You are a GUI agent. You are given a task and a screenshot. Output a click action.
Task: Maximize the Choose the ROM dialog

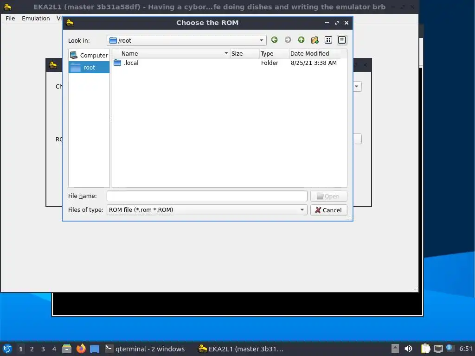pos(337,23)
